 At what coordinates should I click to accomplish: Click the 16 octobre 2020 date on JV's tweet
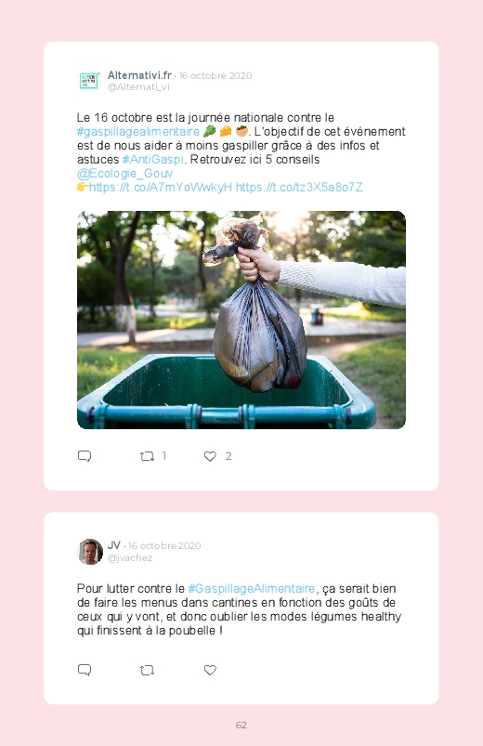pos(164,545)
